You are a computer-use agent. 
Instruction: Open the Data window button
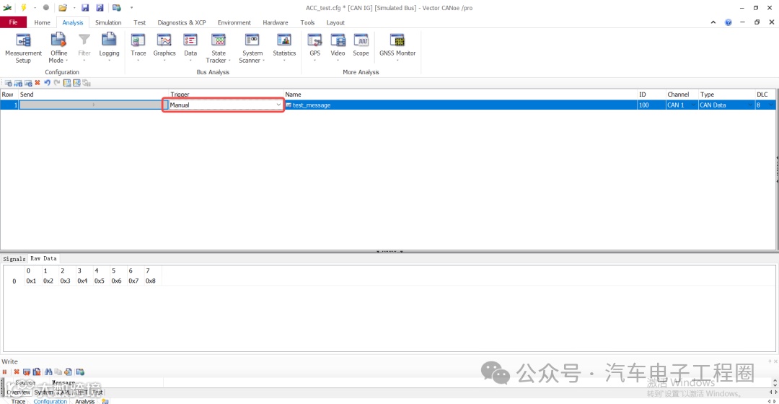click(x=190, y=48)
